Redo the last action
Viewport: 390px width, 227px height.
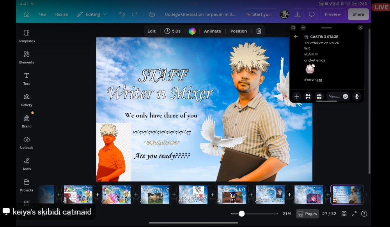point(135,14)
